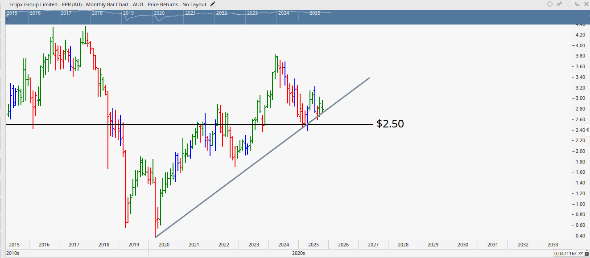
Task: Click the faded link icon beside the pushpin
Action: tap(568, 4)
